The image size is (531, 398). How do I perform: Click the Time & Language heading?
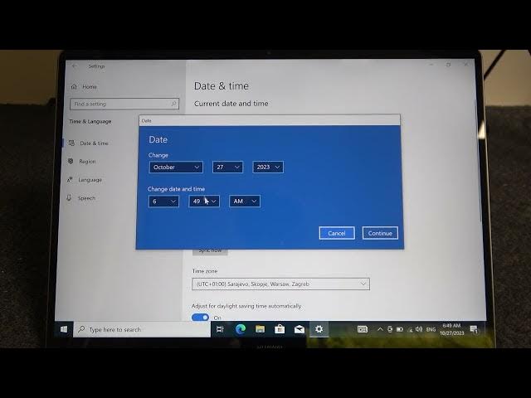(90, 122)
